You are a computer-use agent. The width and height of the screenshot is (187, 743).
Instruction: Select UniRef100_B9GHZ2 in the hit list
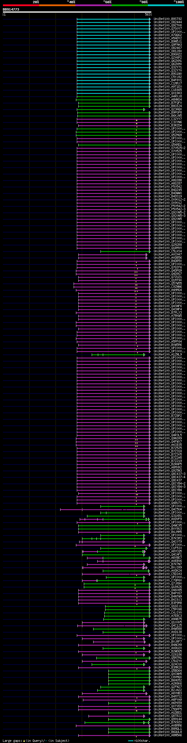coord(168,54)
